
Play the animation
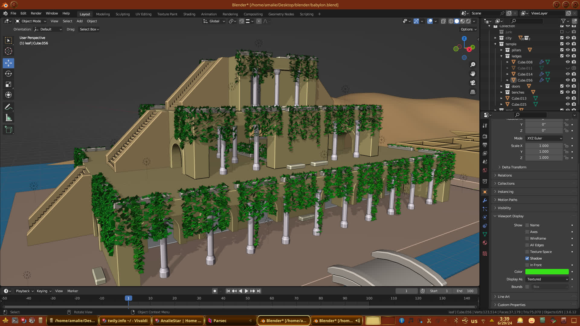pyautogui.click(x=246, y=291)
